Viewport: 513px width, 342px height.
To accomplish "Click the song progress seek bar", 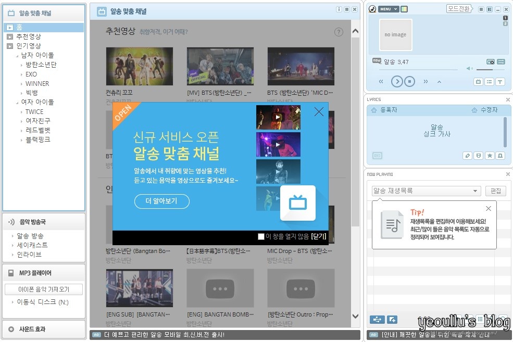I will [418, 69].
